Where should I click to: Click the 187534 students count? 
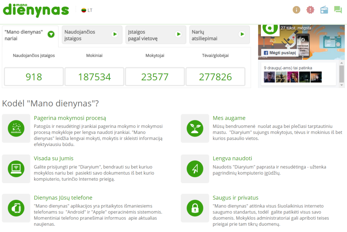coord(95,77)
